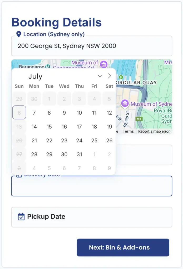Viewport: 183px width, 269px height.
Task: Open the month dropdown chevron beside July
Action: [x=100, y=76]
